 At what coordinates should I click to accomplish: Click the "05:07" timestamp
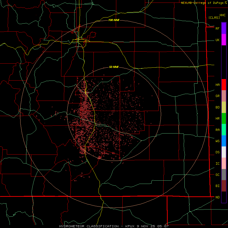[163, 226]
